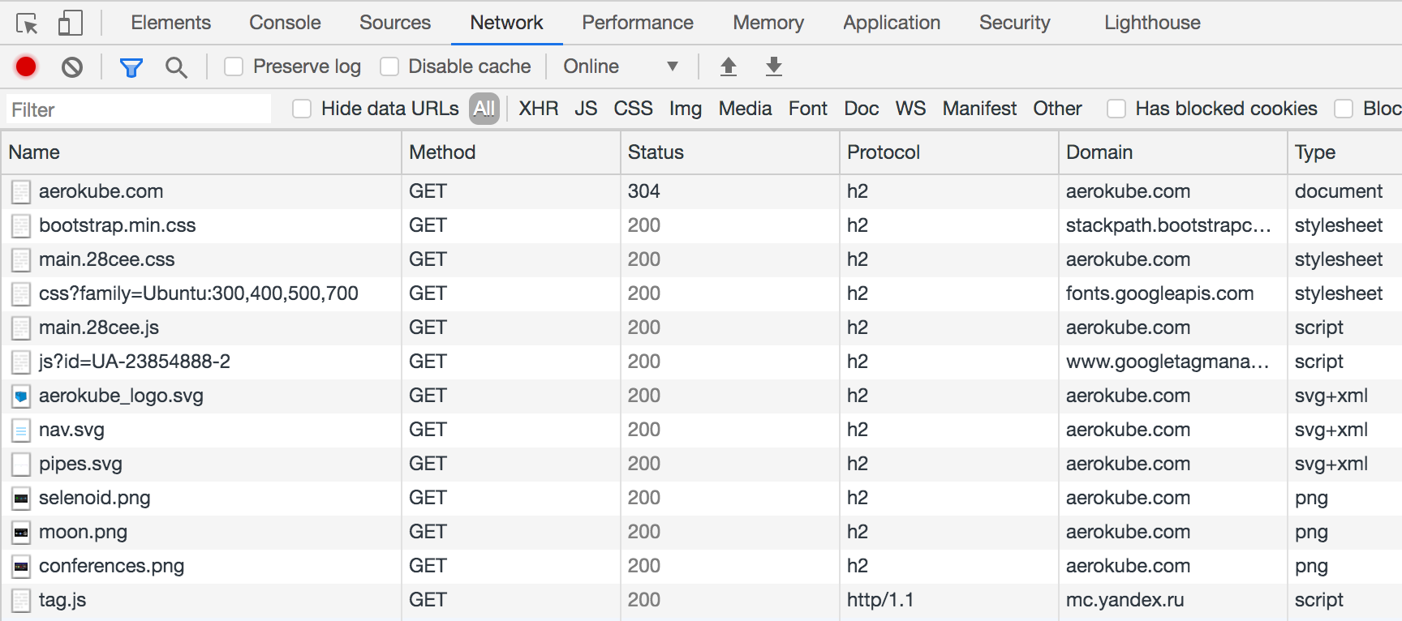Open the Security tab
This screenshot has height=621, width=1402.
tap(1014, 23)
